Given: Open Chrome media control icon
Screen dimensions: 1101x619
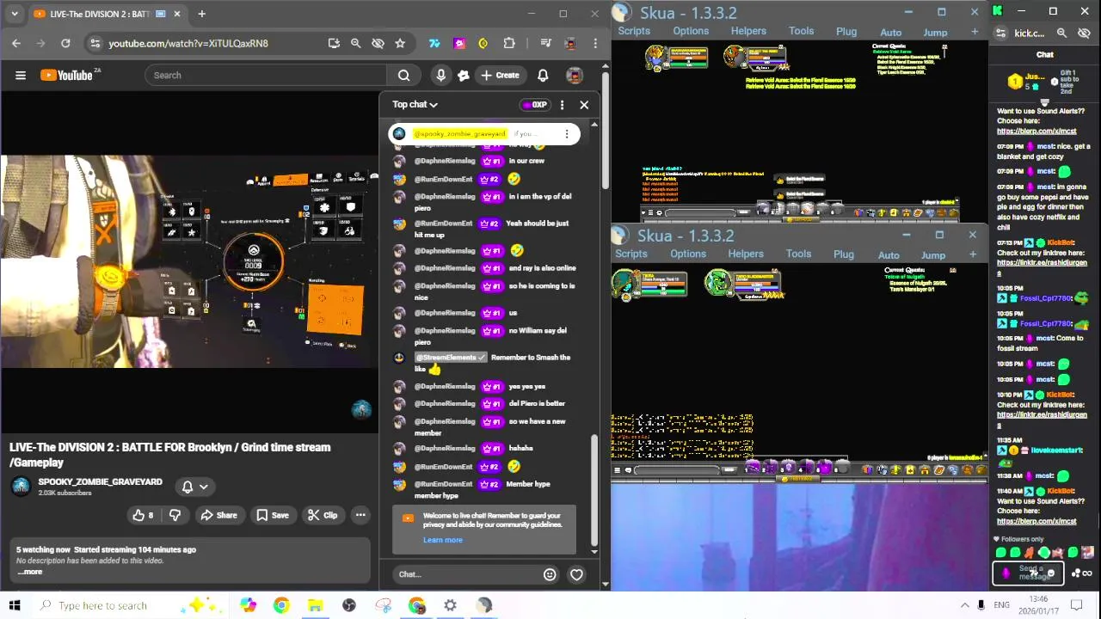Looking at the screenshot, I should (545, 43).
